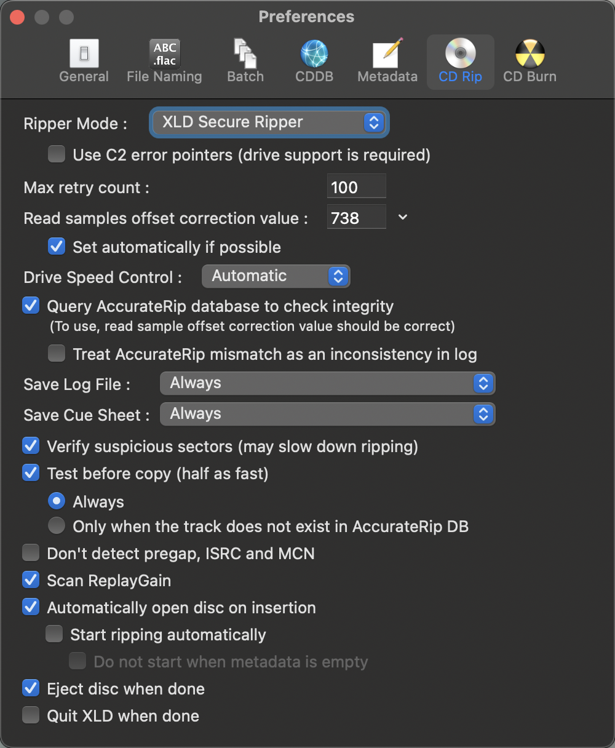Click the Max retry count field

pos(356,187)
